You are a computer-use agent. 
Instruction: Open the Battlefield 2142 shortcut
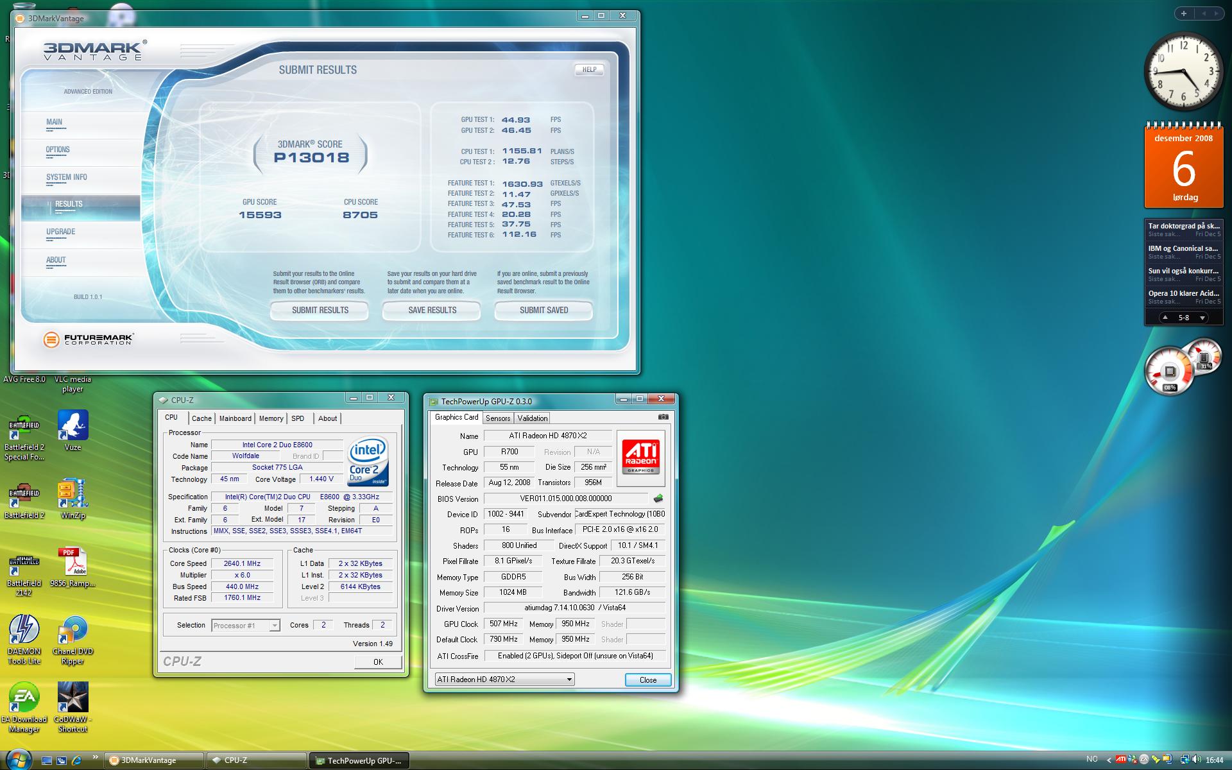click(x=24, y=575)
